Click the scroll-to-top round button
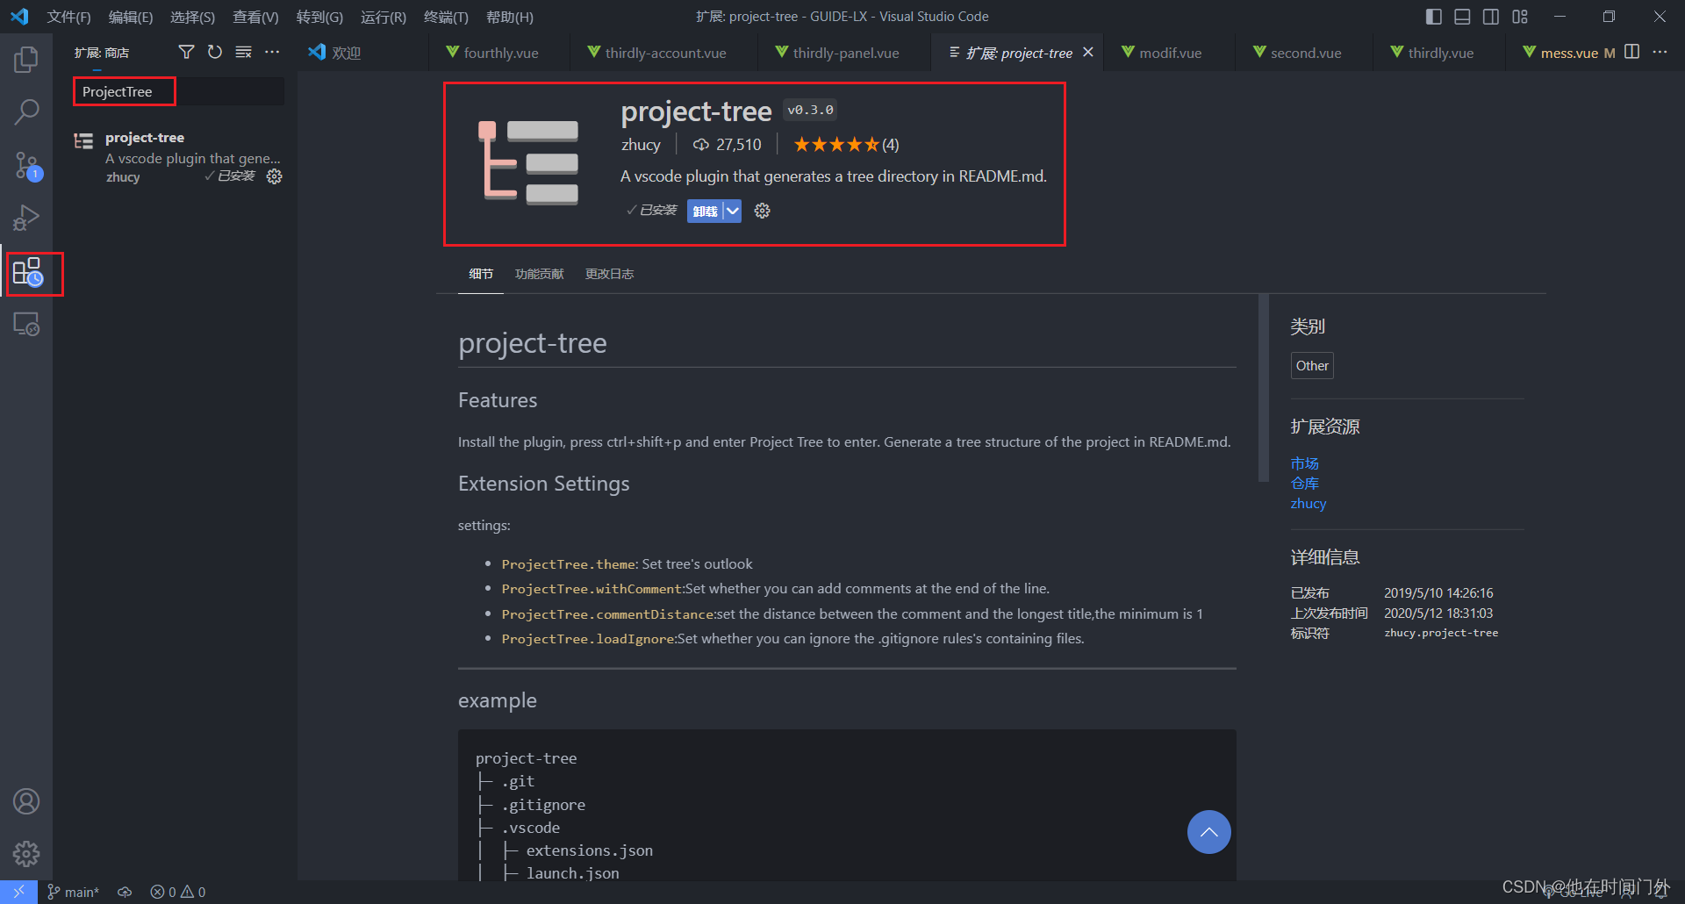This screenshot has width=1685, height=904. click(x=1208, y=832)
